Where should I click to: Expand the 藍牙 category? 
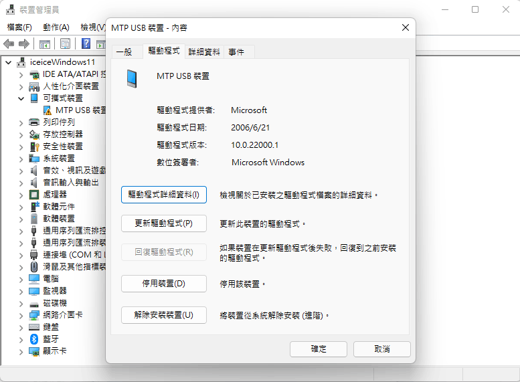click(21, 340)
